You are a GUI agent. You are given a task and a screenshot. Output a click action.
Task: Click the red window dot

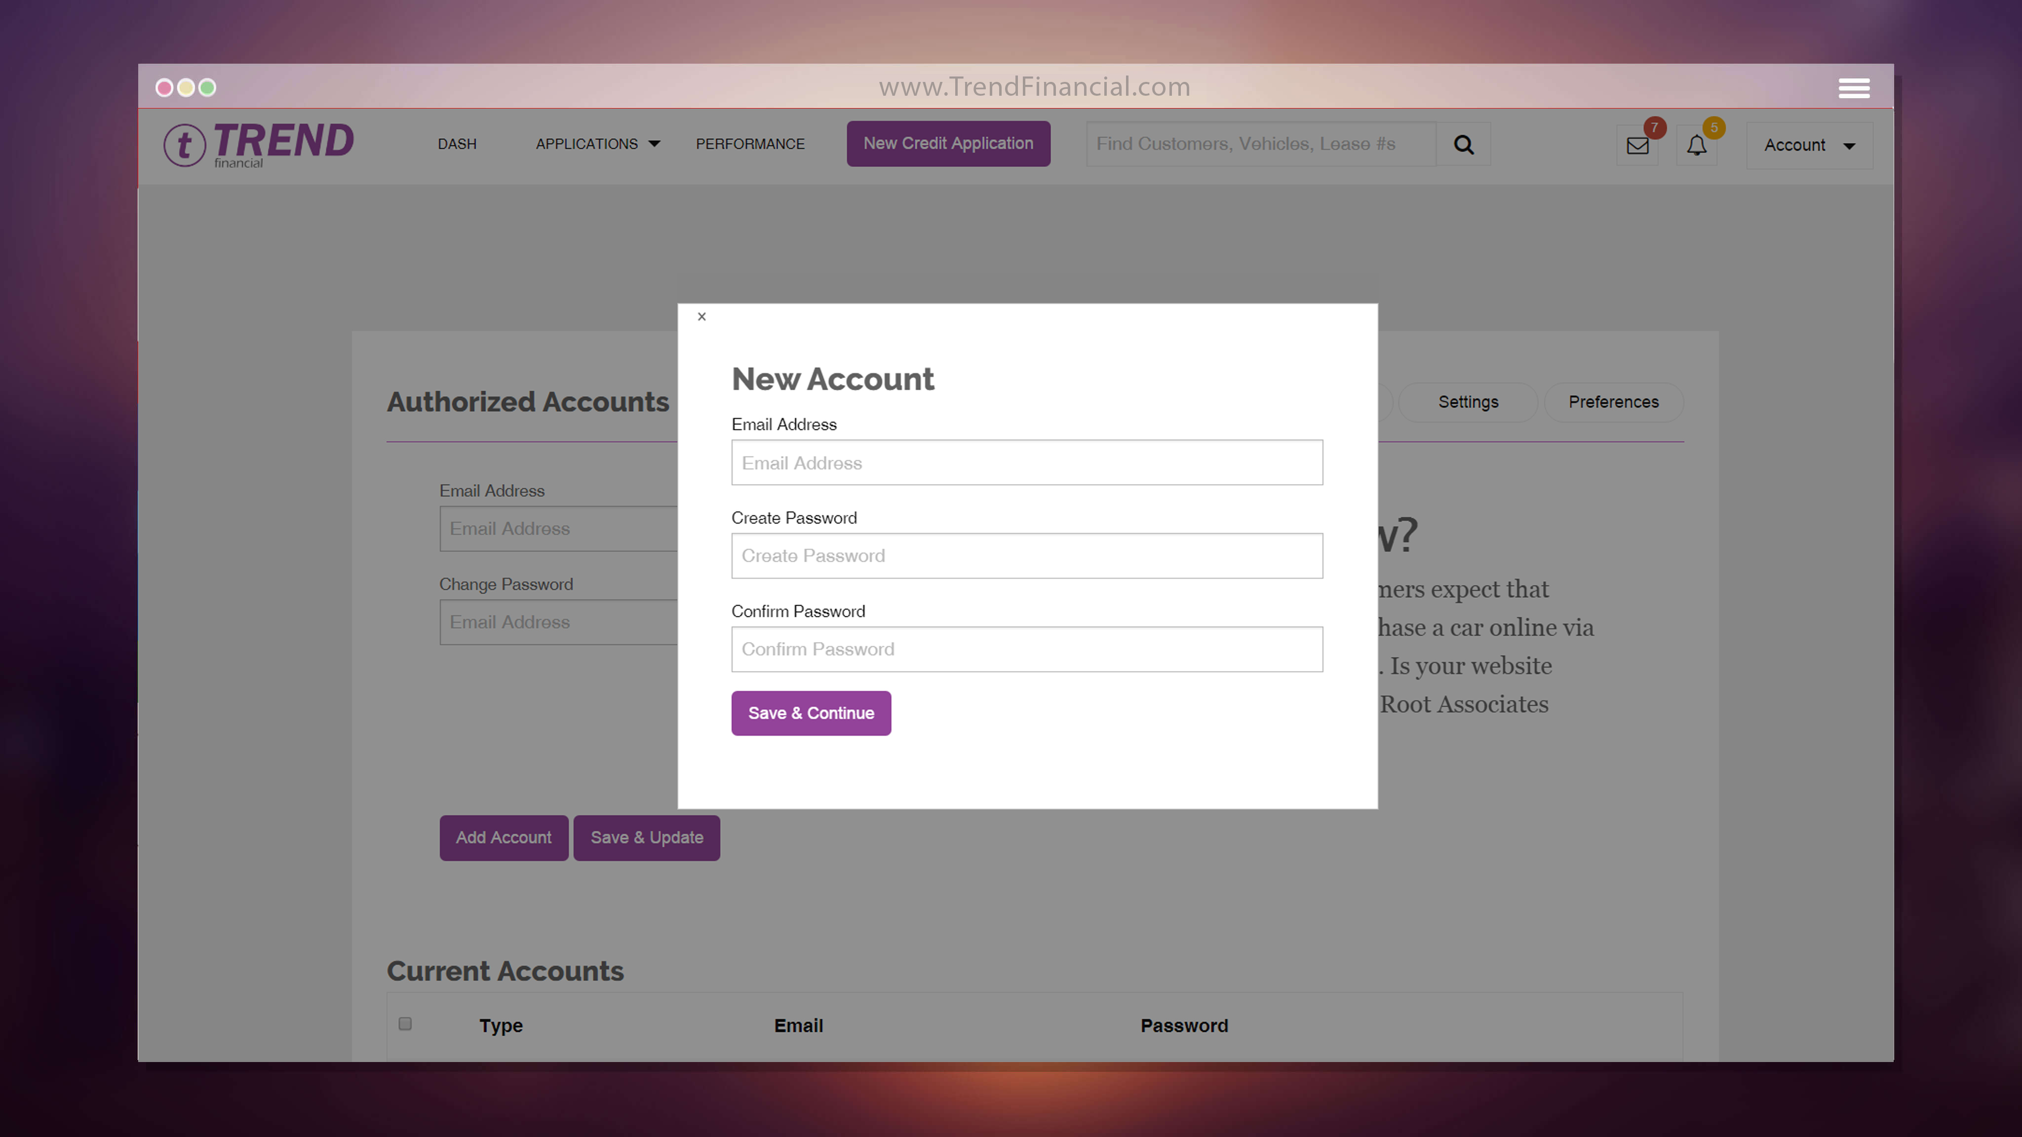tap(164, 88)
